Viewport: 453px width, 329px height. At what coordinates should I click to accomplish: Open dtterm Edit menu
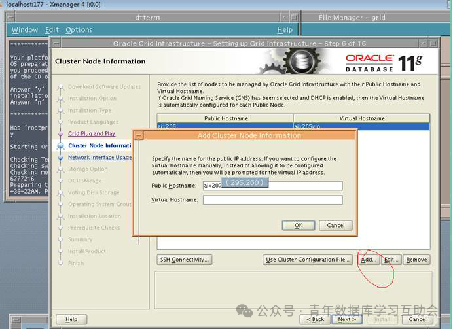52,30
